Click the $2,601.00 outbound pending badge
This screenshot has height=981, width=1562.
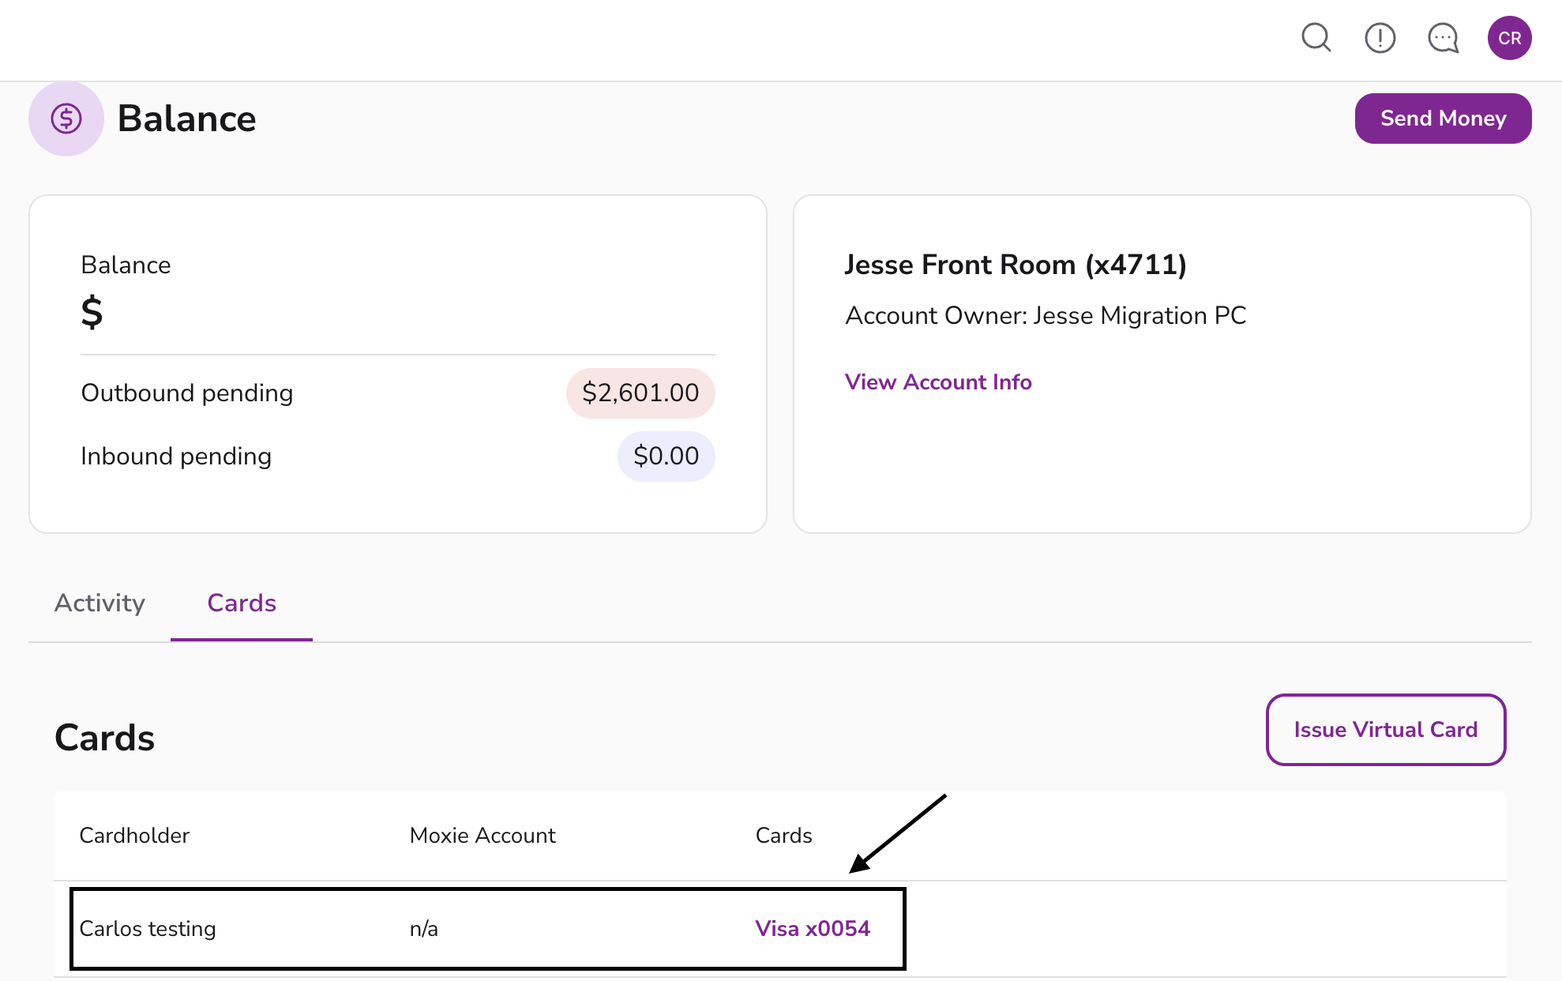pos(640,393)
